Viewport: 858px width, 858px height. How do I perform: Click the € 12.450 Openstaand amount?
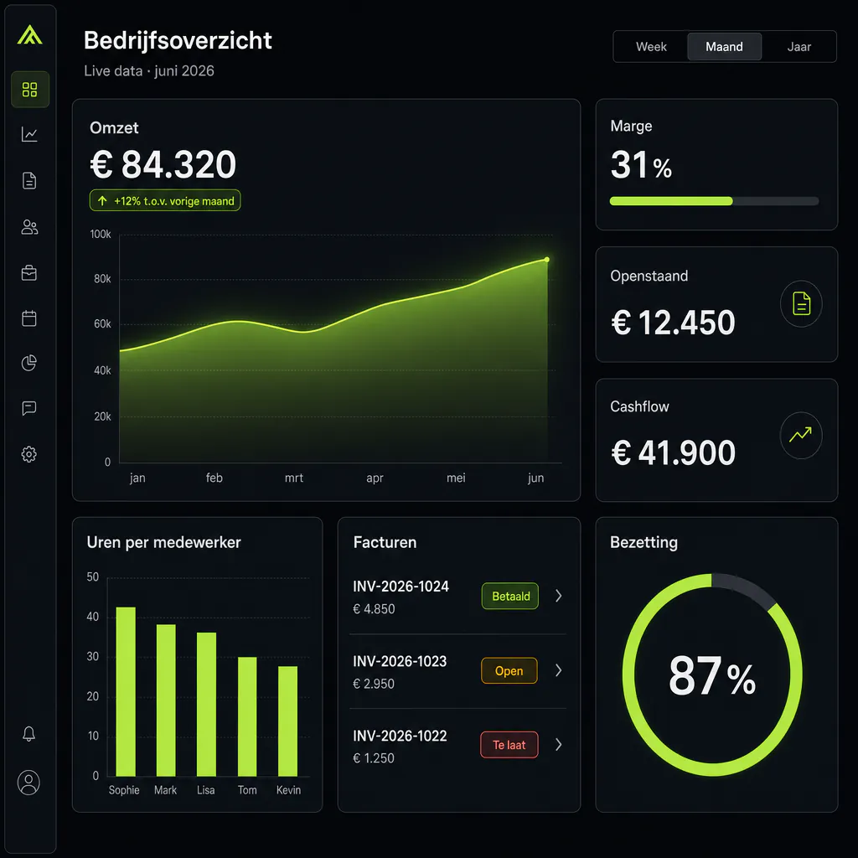[673, 323]
